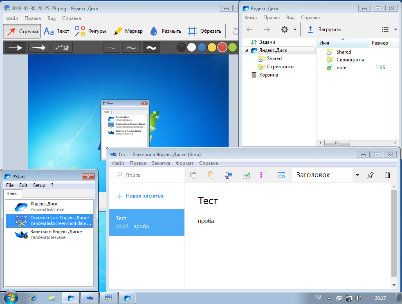Collapse the Яндекс.Диск tree node
The height and width of the screenshot is (304, 402).
pos(247,51)
